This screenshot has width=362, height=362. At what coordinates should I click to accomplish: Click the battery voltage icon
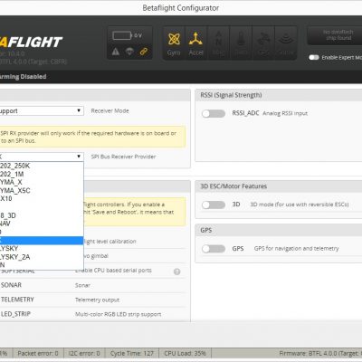[122, 35]
